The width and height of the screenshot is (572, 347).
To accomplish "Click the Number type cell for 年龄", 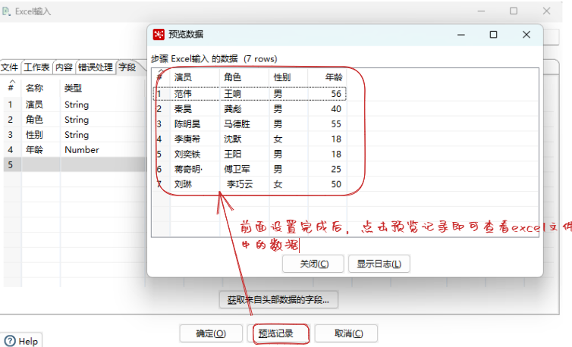I will (82, 150).
